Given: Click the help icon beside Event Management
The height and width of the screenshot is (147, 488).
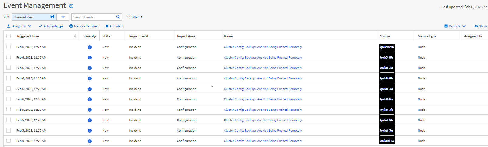Looking at the screenshot, I should (x=71, y=6).
